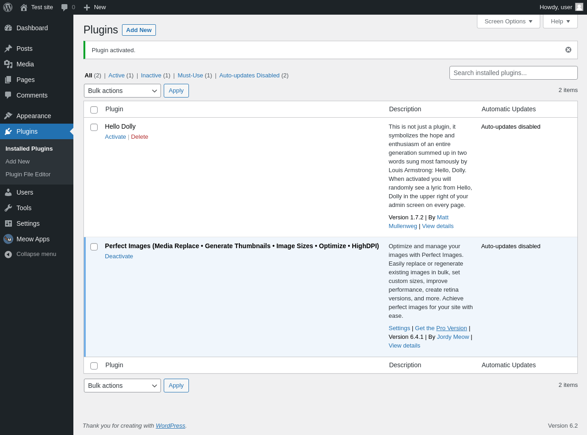
Task: Expand the Screen Options panel
Action: [508, 21]
